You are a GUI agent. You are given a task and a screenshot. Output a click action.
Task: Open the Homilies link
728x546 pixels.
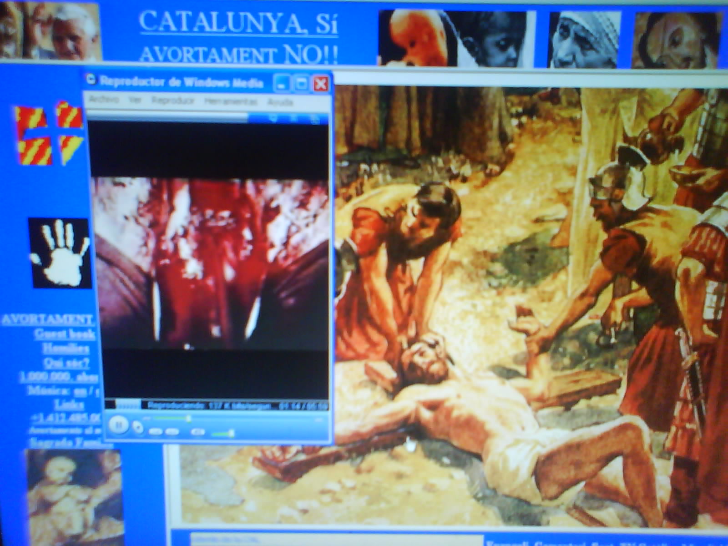[x=66, y=349]
